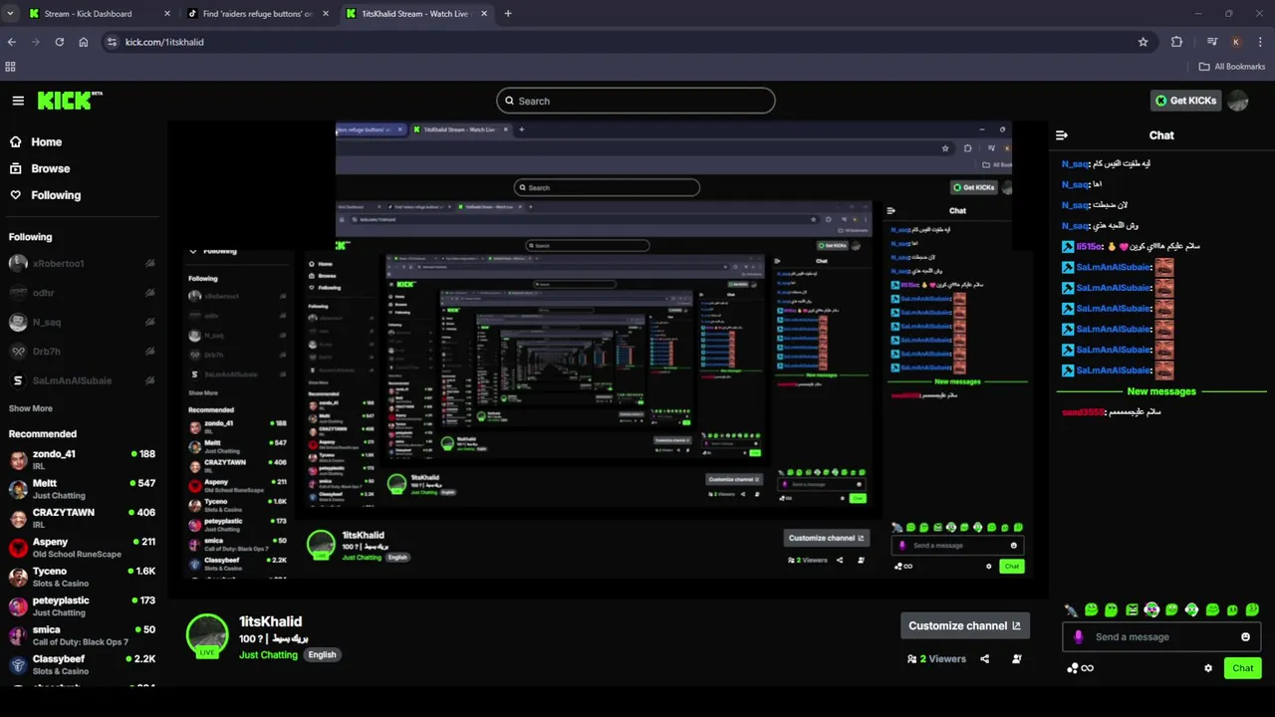Click the green Chat send button
The image size is (1275, 717).
point(1242,668)
